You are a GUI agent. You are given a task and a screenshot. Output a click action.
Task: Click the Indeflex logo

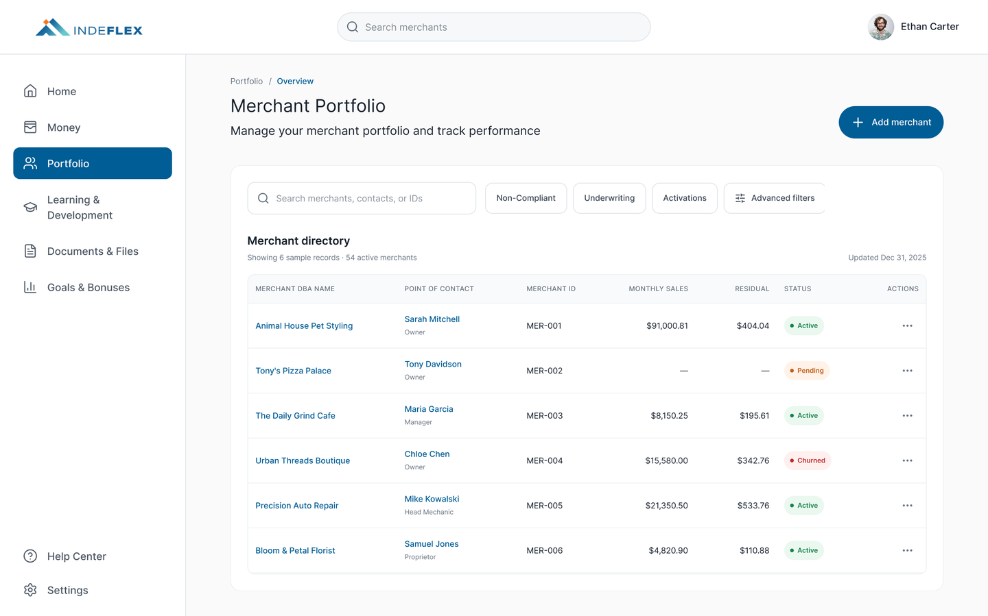coord(89,27)
